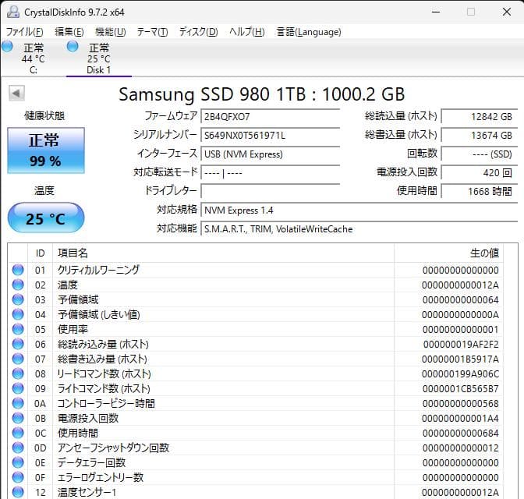This screenshot has width=524, height=499.
Task: Click the Samsung SSD 980 1TB title
Action: pos(262,94)
